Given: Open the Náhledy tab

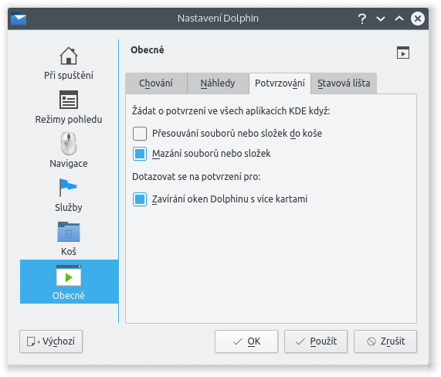Looking at the screenshot, I should [x=218, y=83].
